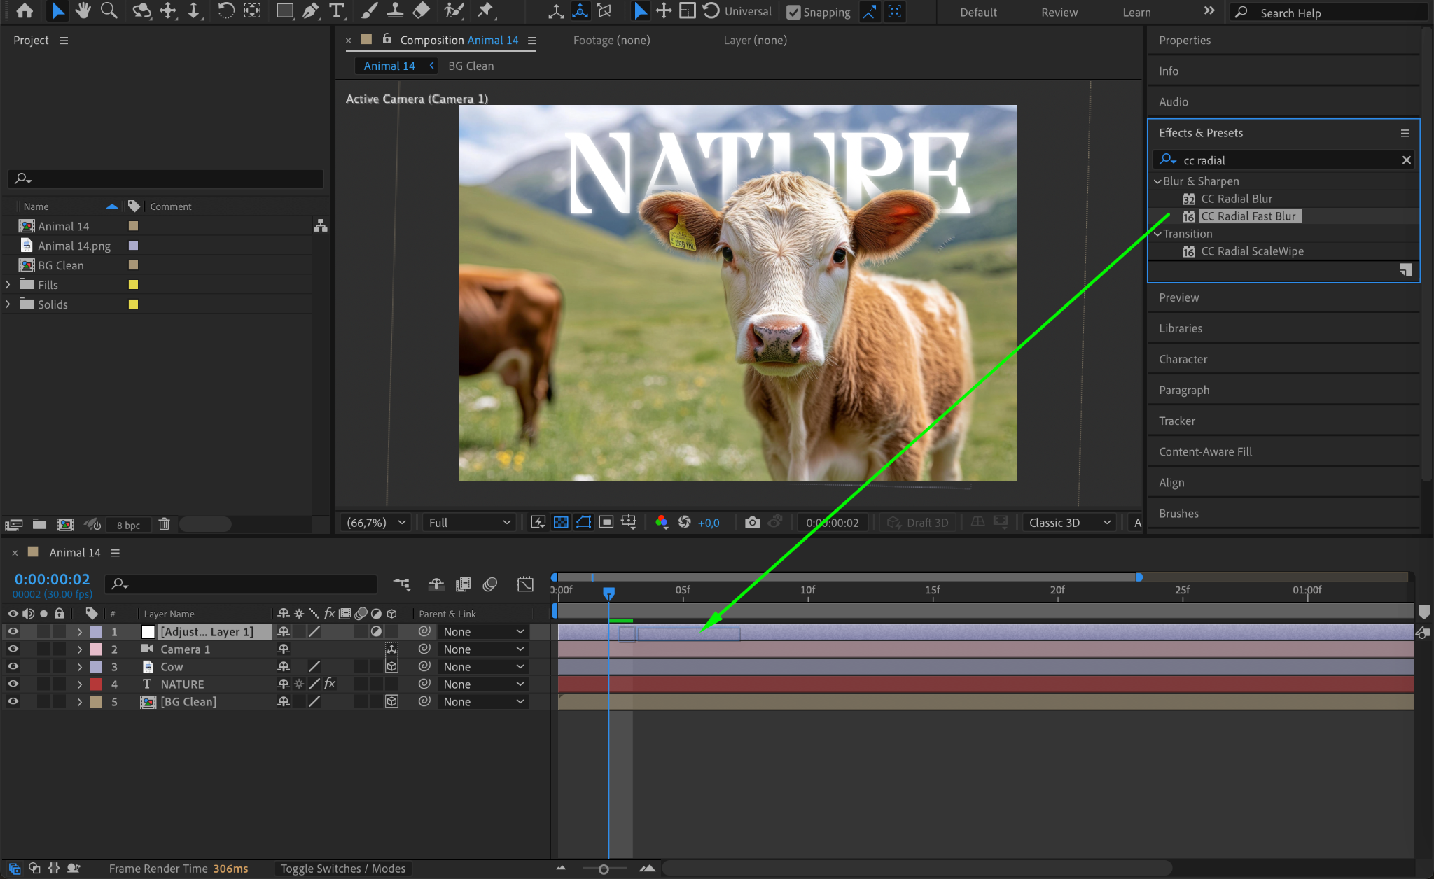Select the Type tool

pyautogui.click(x=337, y=10)
